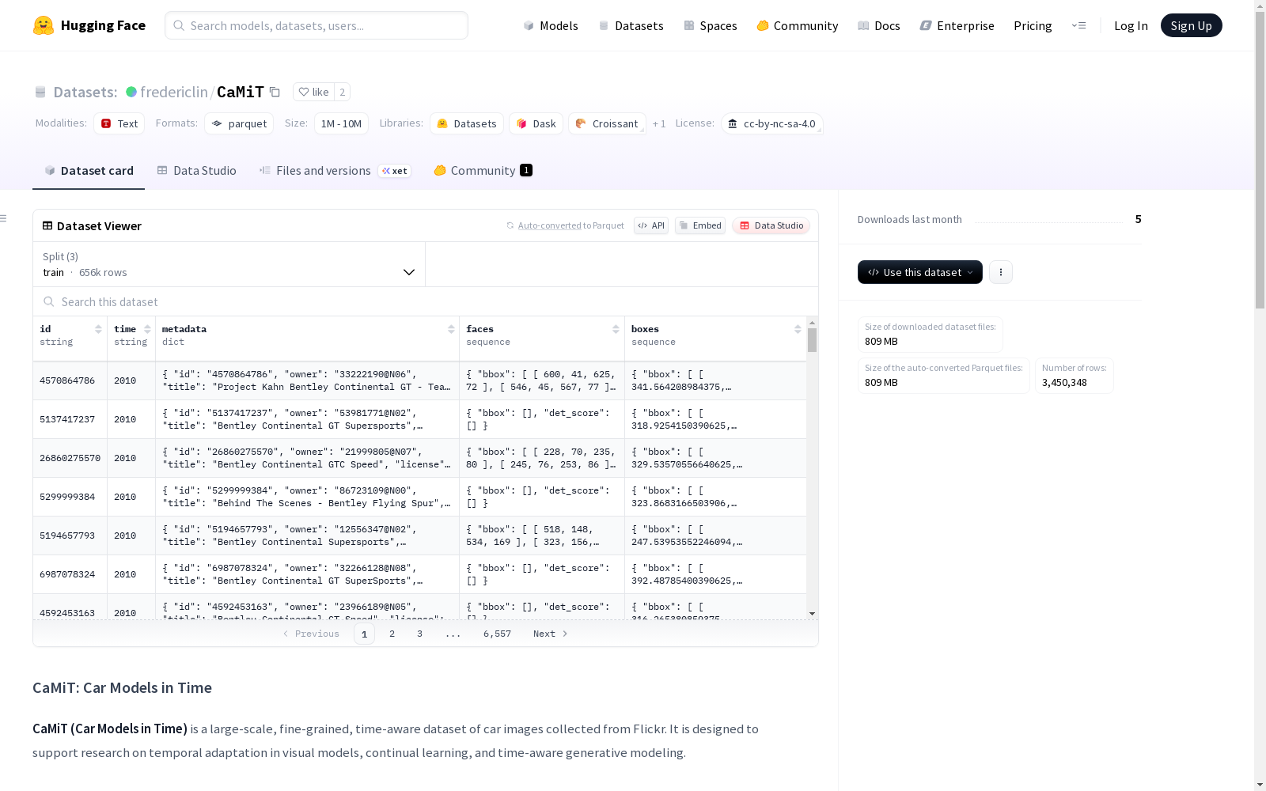Open Enterprise in the top navigation

point(957,25)
